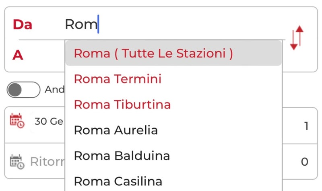This screenshot has height=191, width=322.
Task: Open the return date calendar icon
Action: point(17,162)
